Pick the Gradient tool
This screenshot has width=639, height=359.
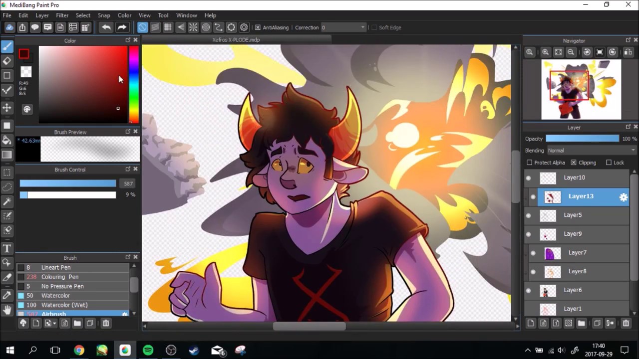click(7, 155)
